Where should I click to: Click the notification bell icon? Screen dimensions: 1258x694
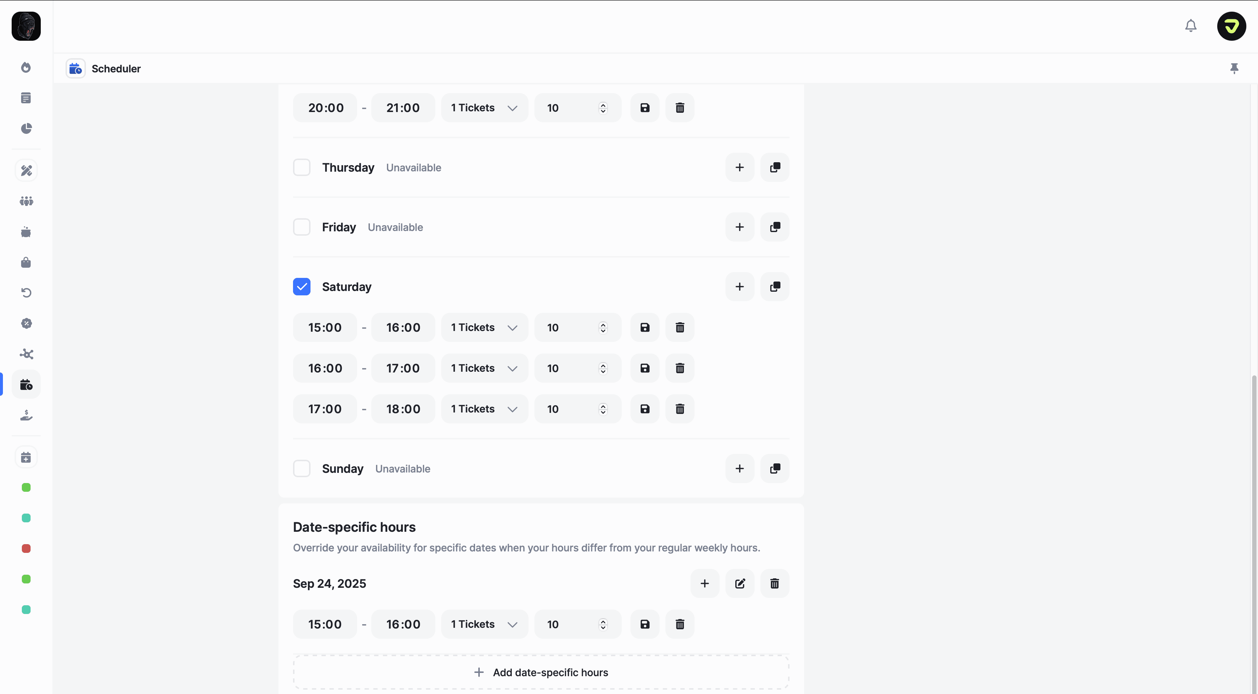[x=1191, y=26]
